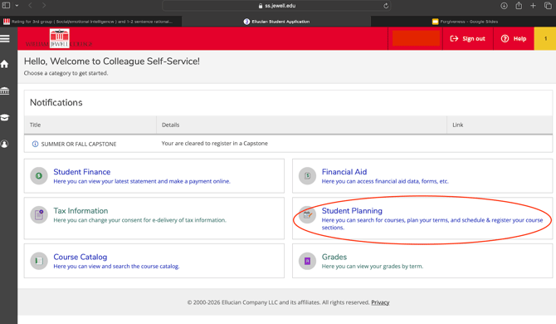556x324 pixels.
Task: Go to Home via house icon
Action: pyautogui.click(x=5, y=64)
